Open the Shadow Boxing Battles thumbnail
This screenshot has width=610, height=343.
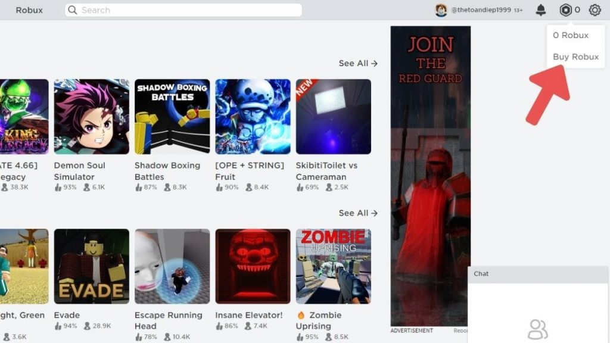click(172, 117)
